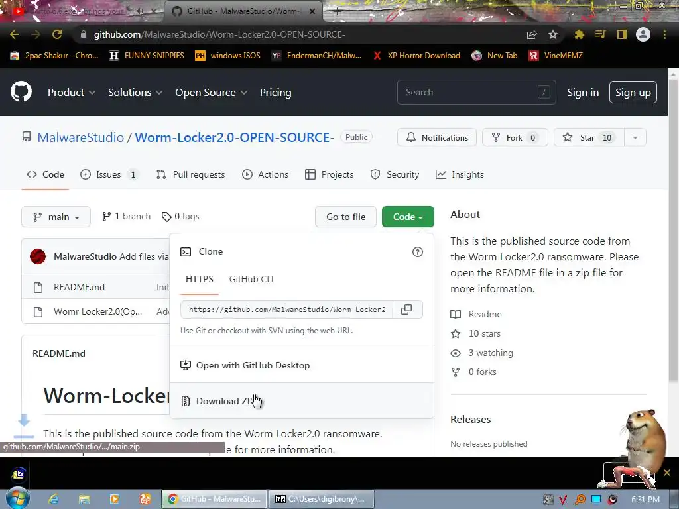Switch to the Pull requests tab
Viewport: 679px width, 509px height.
(190, 174)
